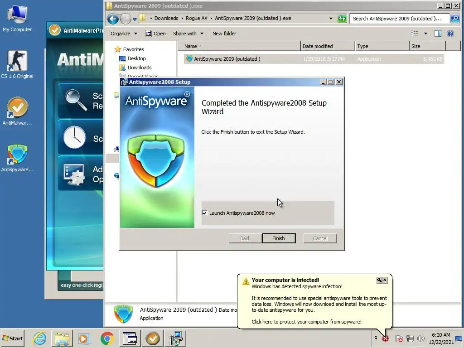Expand the Rogue AV breadcrumb arrow
The image size is (464, 348).
pyautogui.click(x=211, y=18)
